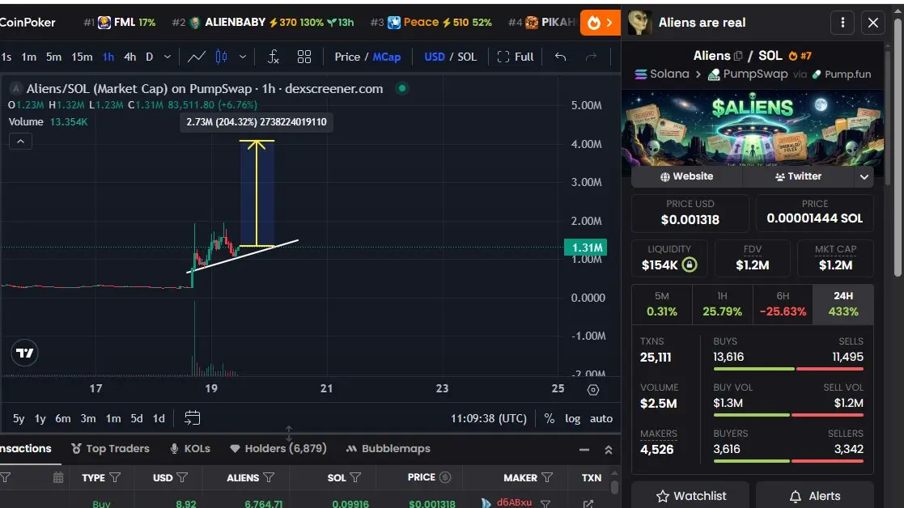This screenshot has height=508, width=904.
Task: Open trending #2 ALIENBABY token
Action: point(263,23)
